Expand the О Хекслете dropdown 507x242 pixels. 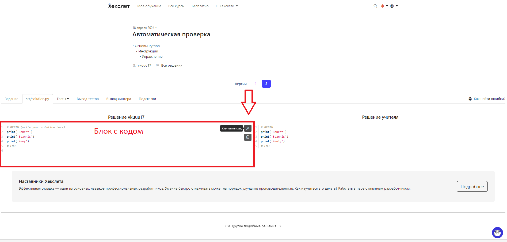tap(226, 6)
